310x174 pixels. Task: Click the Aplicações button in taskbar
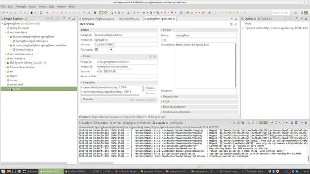pyautogui.click(x=31, y=172)
